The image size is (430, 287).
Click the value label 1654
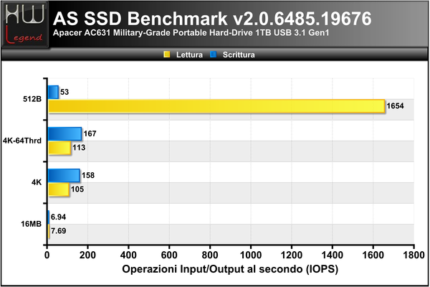395,106
